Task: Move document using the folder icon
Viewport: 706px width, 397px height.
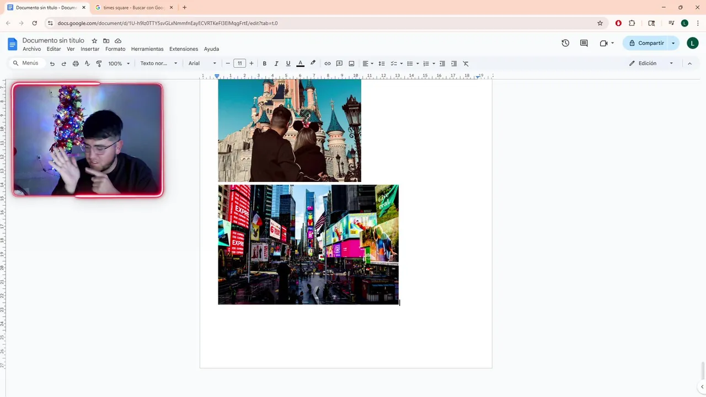Action: pos(106,41)
